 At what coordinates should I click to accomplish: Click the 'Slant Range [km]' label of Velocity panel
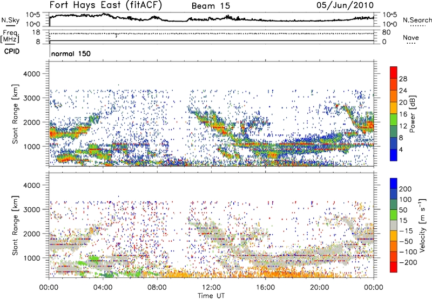pos(15,225)
